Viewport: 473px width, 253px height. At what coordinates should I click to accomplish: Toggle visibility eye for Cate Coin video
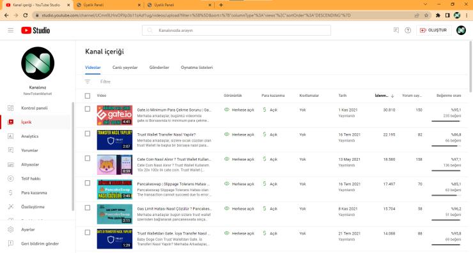[227, 159]
